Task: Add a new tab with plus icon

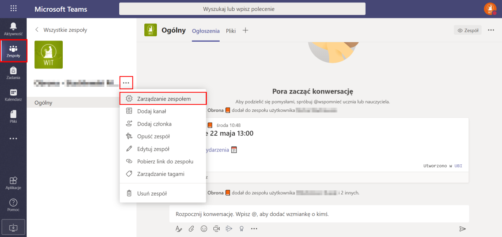Action: (246, 30)
